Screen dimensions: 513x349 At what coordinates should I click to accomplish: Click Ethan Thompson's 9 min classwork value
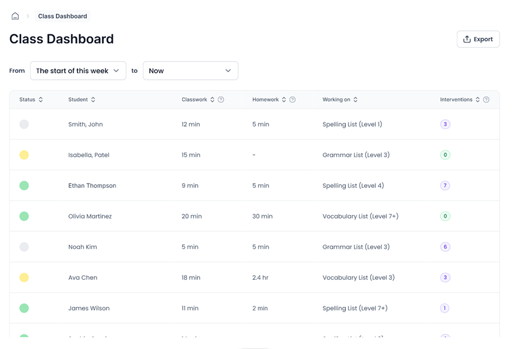point(190,185)
